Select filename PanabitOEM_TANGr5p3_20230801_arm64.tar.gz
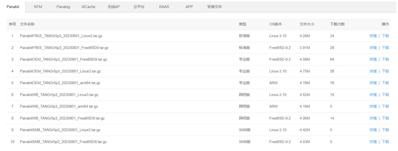The width and height of the screenshot is (398, 151). tap(60, 83)
